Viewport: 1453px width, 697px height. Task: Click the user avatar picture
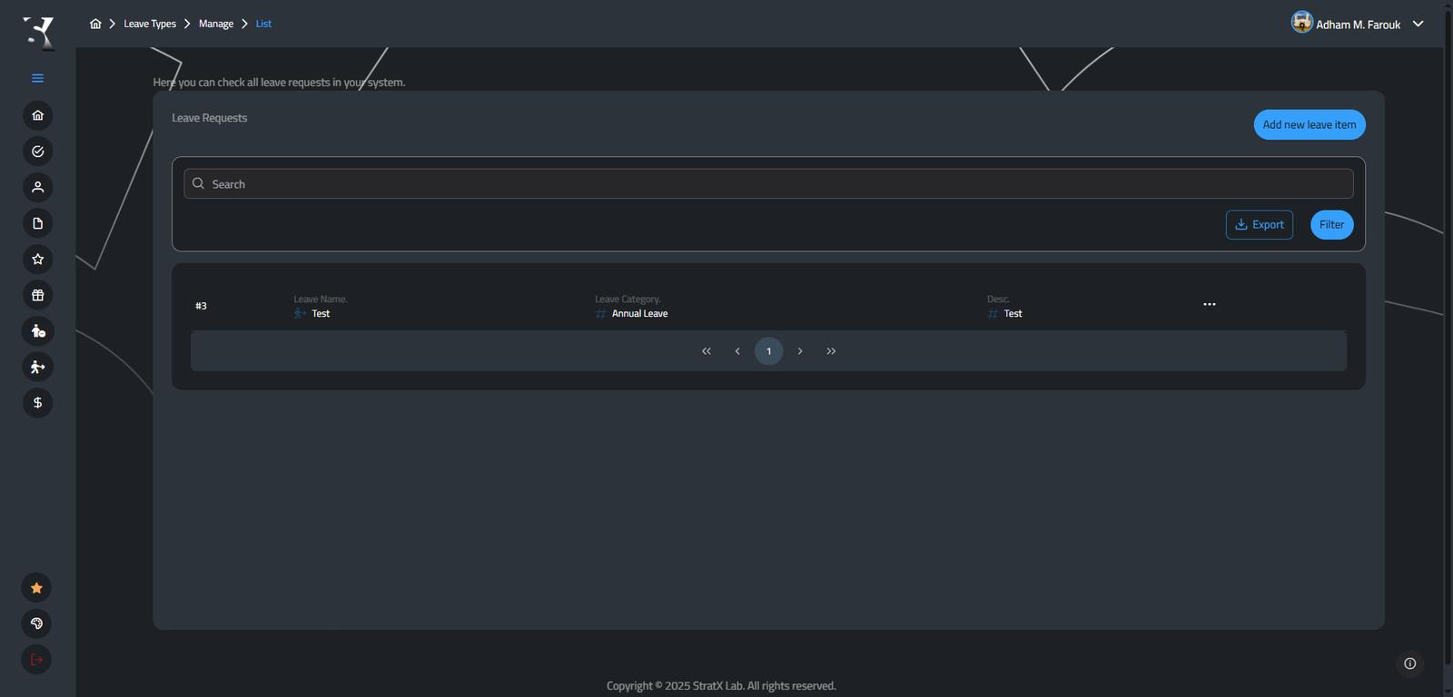click(1301, 22)
